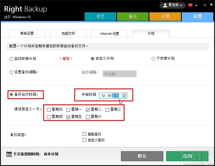This screenshot has width=215, height=166.
Task: Select the 自动安排计划 radio button
Action: pyautogui.click(x=11, y=59)
